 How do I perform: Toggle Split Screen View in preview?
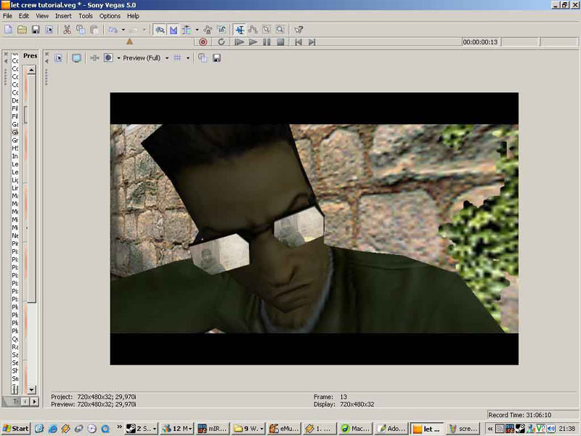click(x=108, y=58)
